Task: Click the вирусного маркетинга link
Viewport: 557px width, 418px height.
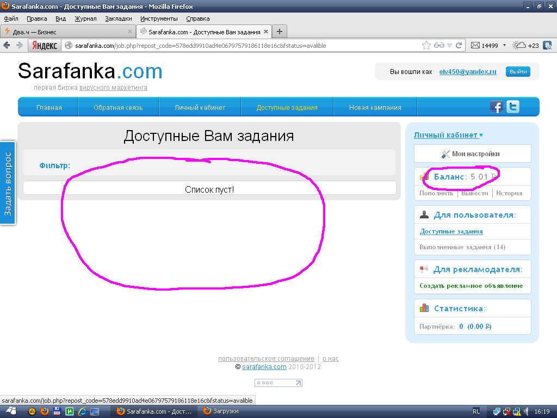Action: pos(113,88)
